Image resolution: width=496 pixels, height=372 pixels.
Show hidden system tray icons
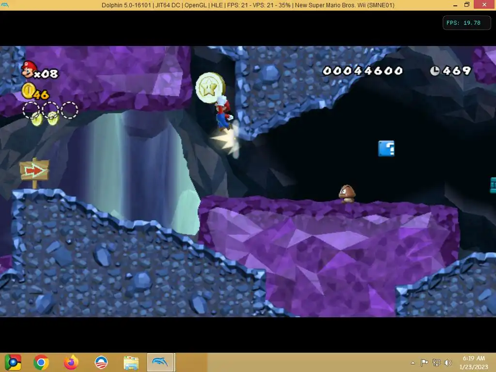tap(413, 363)
